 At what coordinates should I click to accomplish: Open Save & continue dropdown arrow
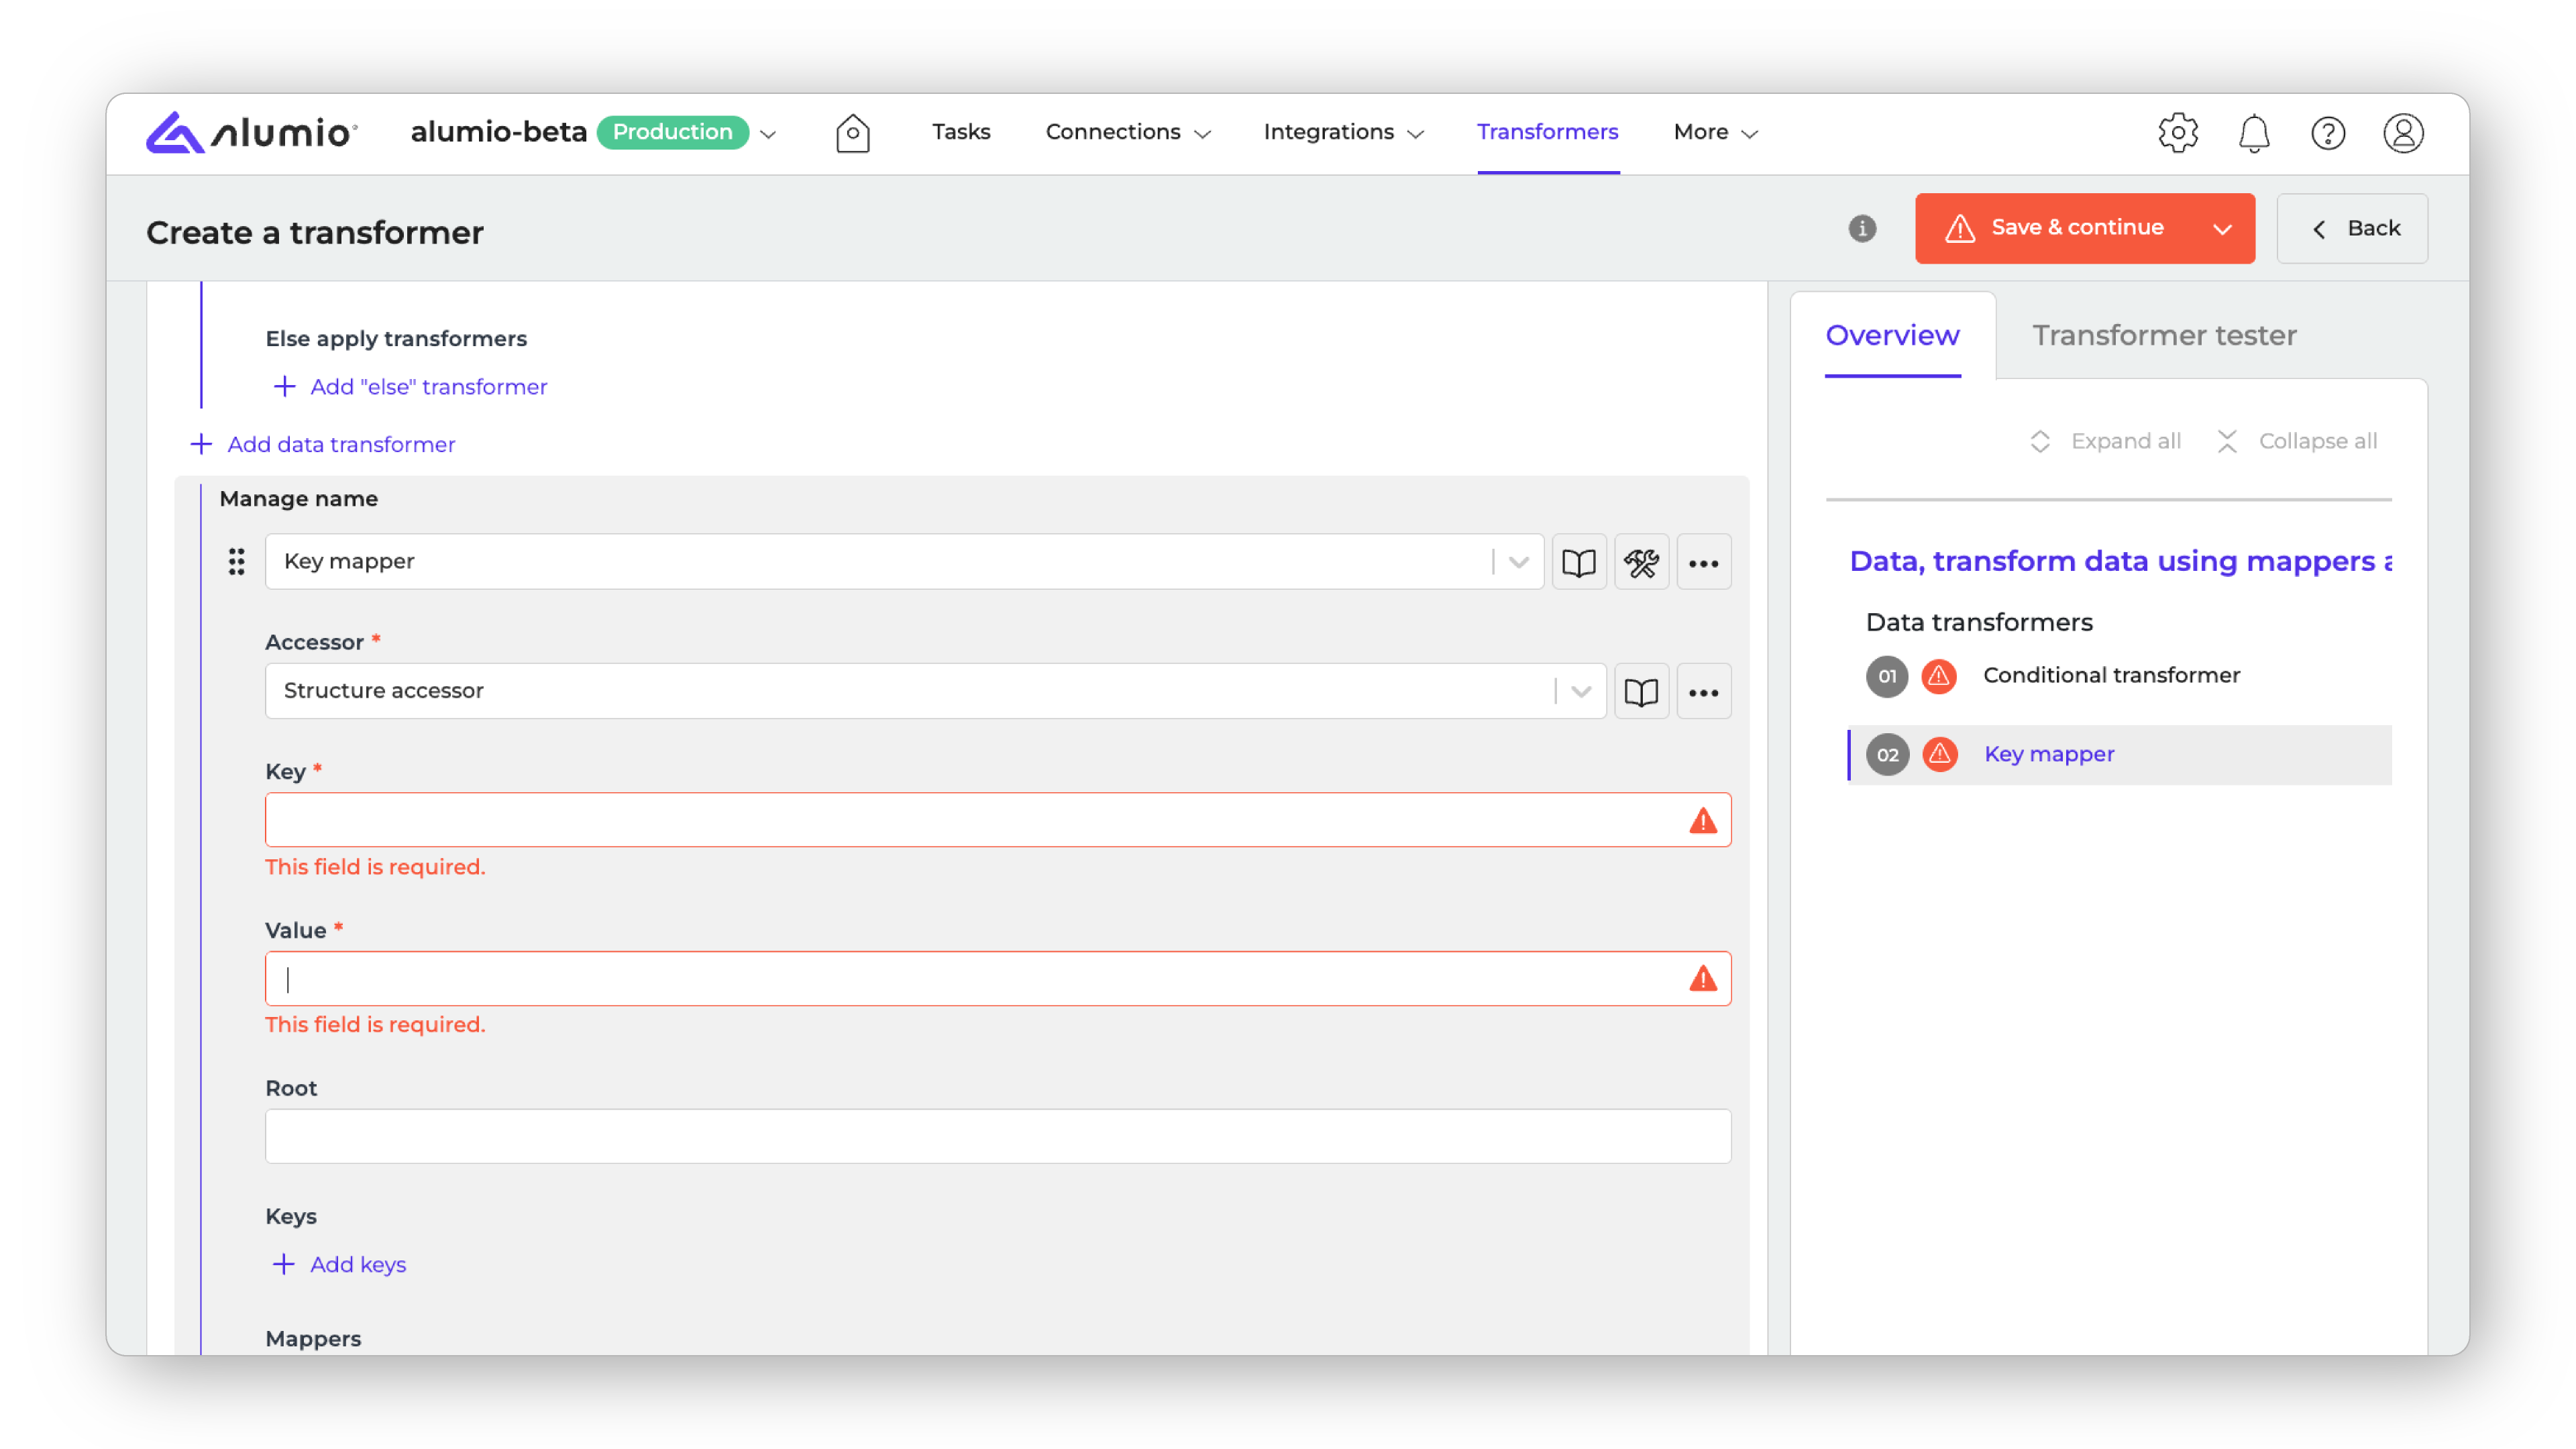2222,229
